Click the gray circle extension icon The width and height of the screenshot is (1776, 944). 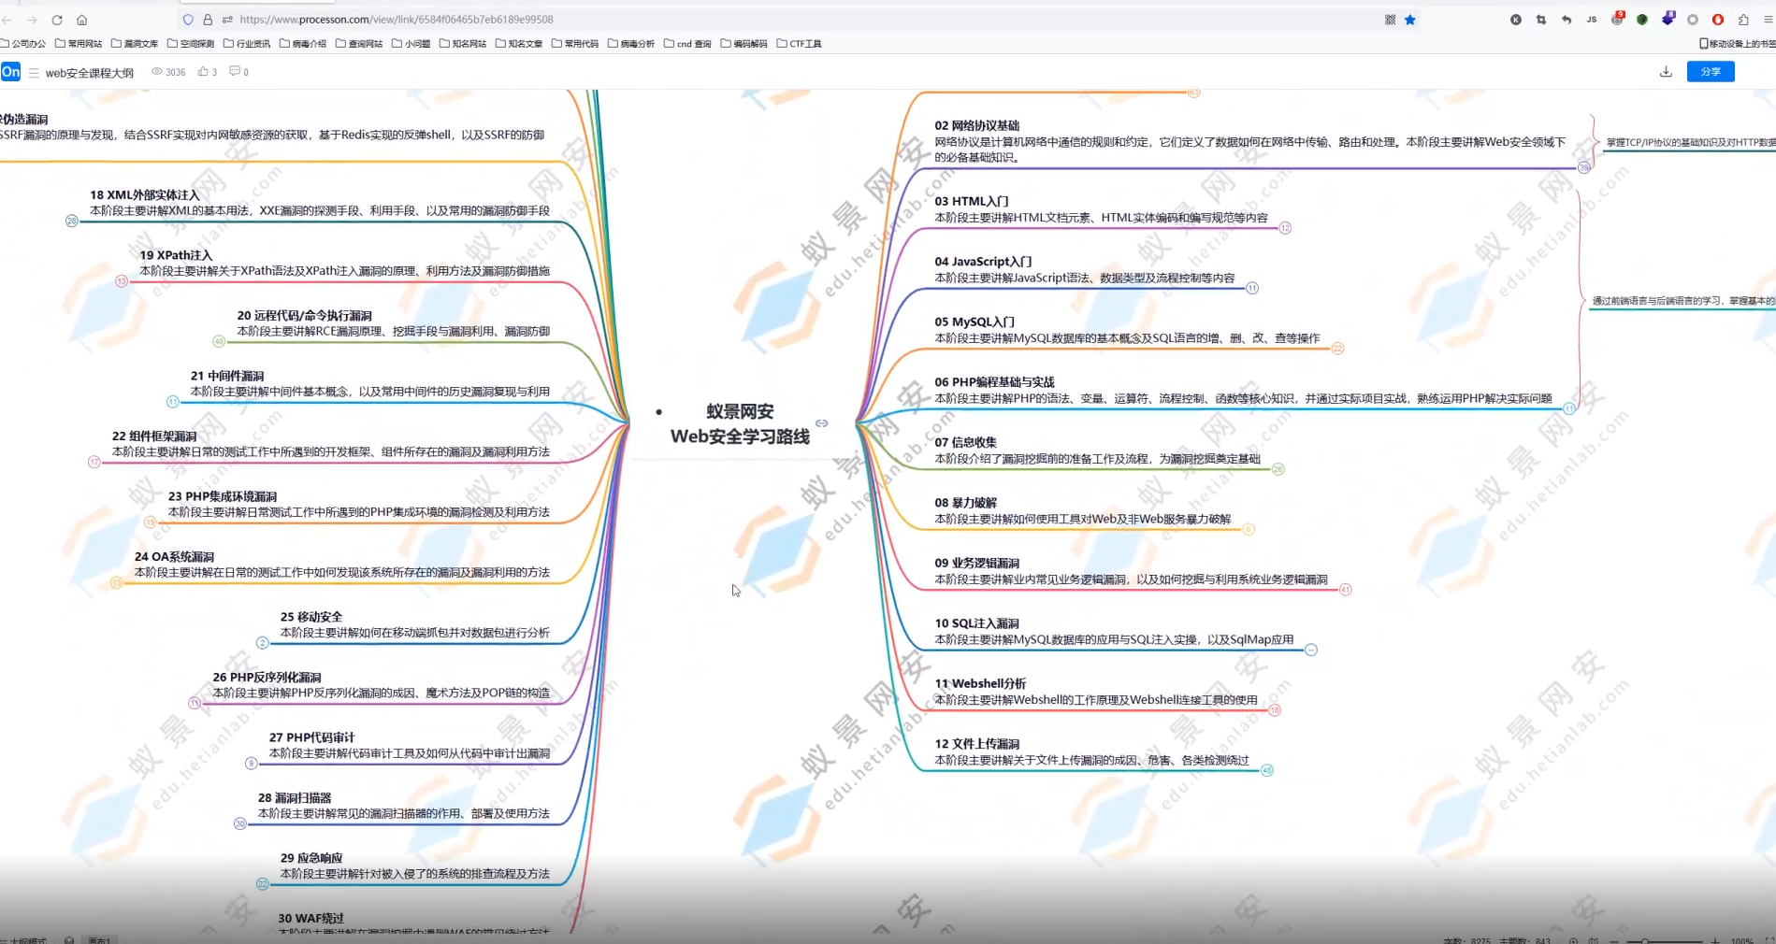[1693, 20]
